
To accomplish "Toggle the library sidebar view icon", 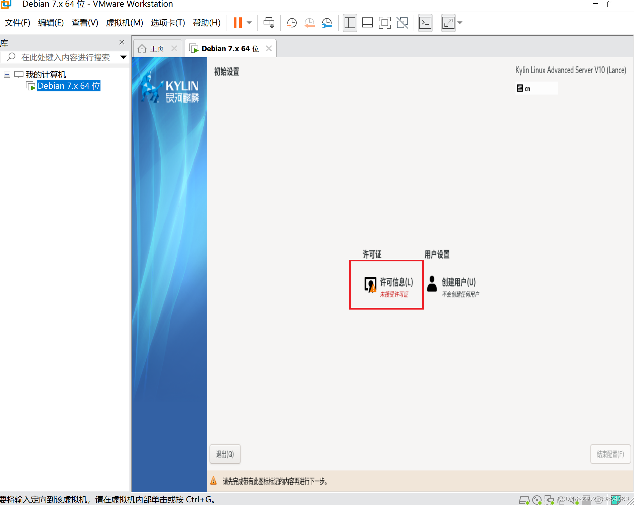I will (350, 23).
